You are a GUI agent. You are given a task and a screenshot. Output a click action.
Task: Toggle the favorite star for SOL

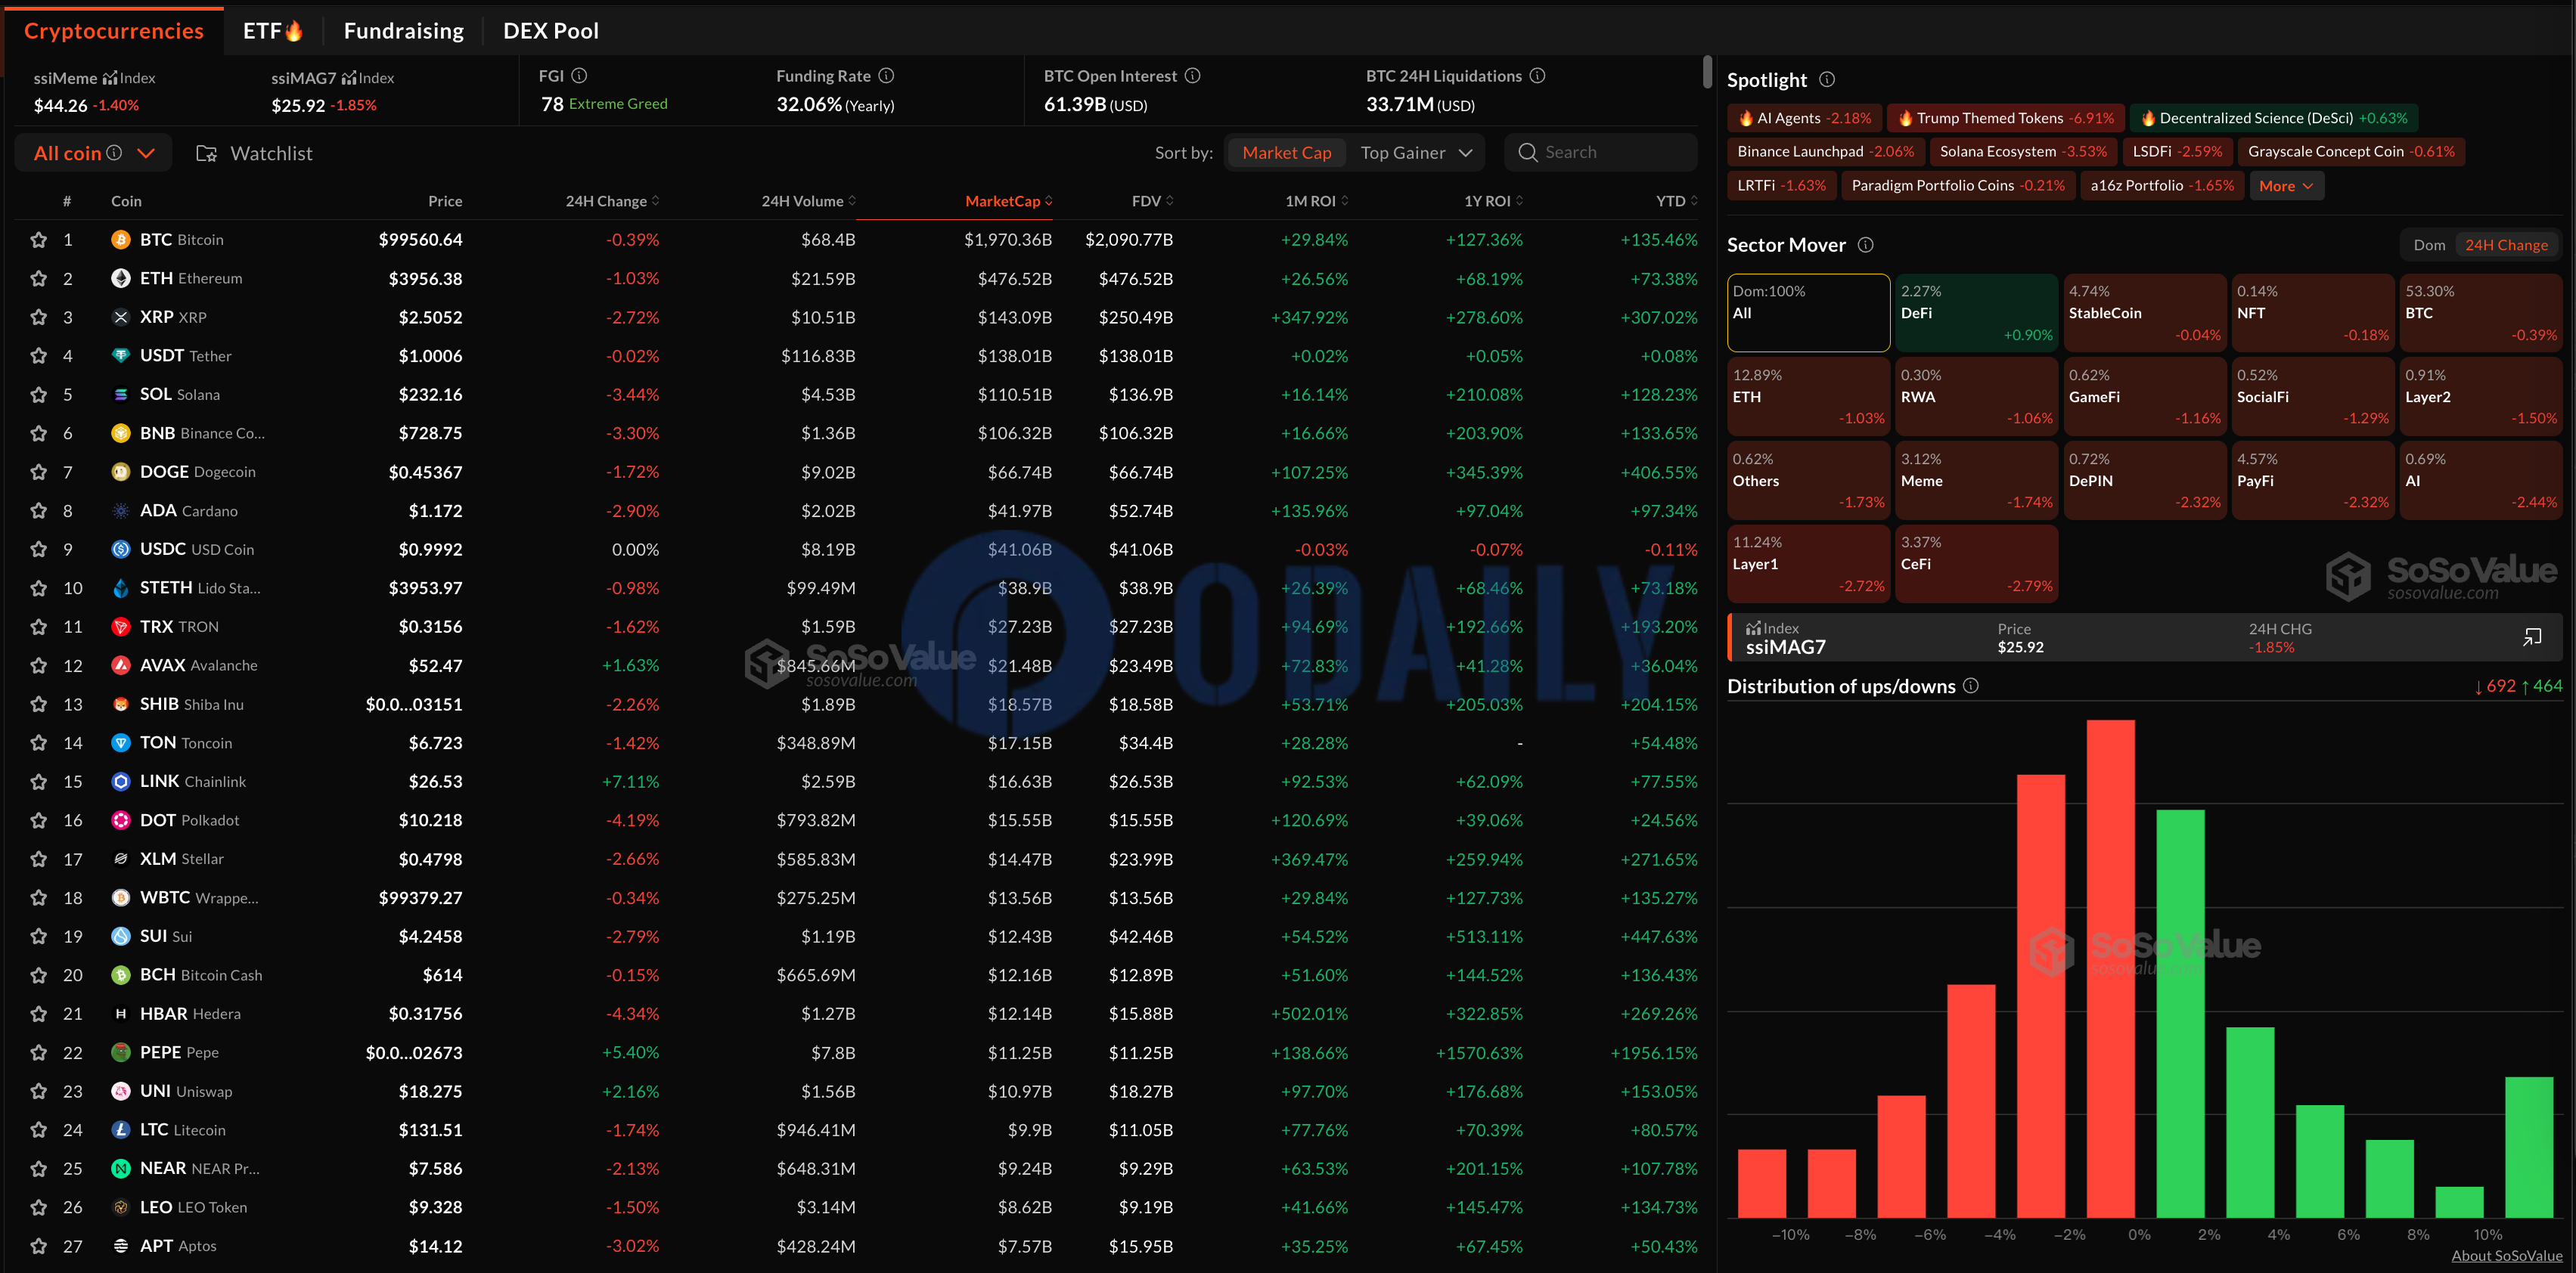point(39,395)
